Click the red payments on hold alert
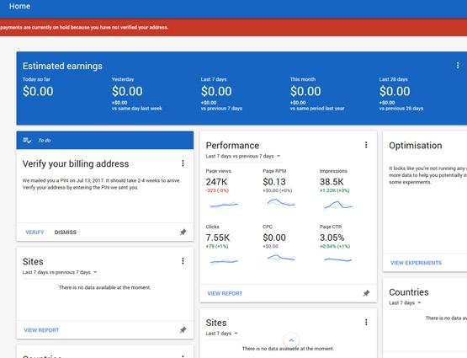467x358 pixels. click(234, 28)
